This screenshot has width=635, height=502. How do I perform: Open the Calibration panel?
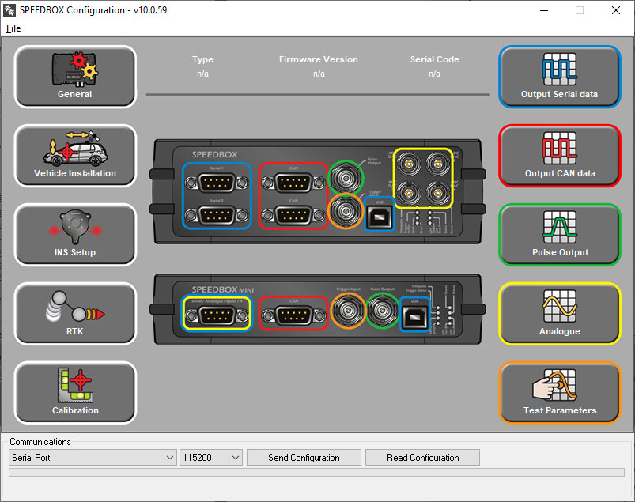(75, 393)
